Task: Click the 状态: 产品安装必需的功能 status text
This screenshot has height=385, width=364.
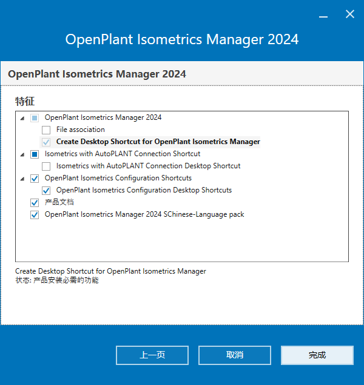Action: click(x=57, y=280)
